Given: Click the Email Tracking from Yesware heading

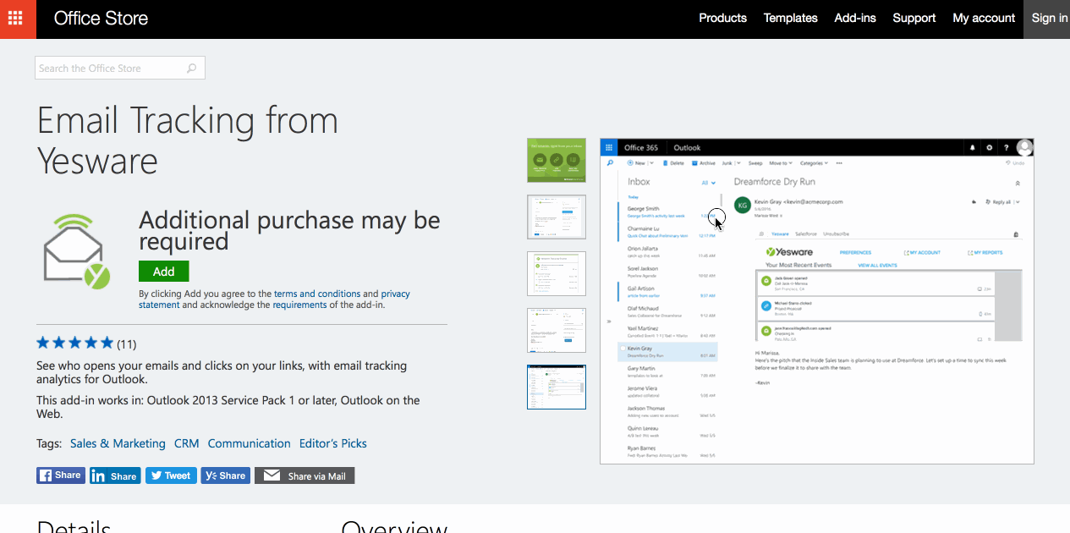Looking at the screenshot, I should coord(188,140).
